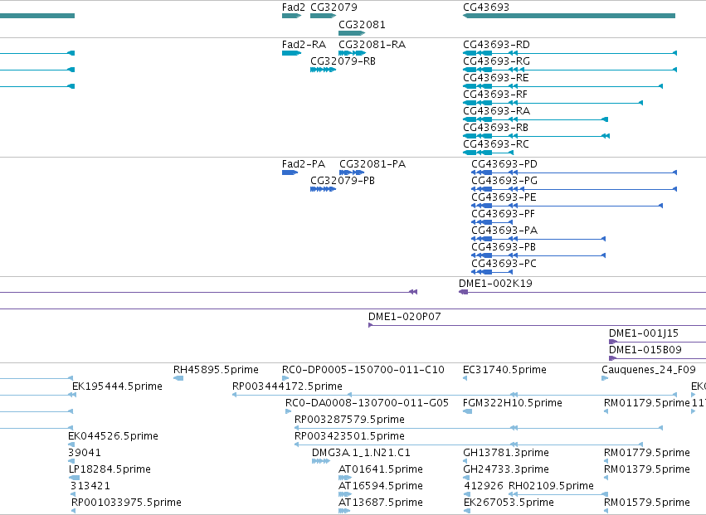
Task: Click the RM01779.5prime label
Action: click(x=646, y=454)
